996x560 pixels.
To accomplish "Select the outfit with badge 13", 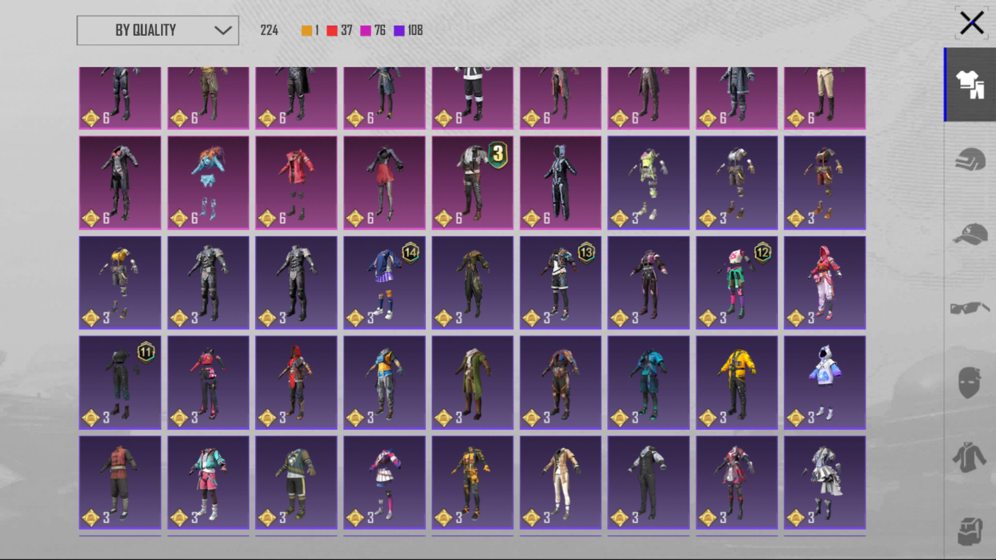I will 561,283.
